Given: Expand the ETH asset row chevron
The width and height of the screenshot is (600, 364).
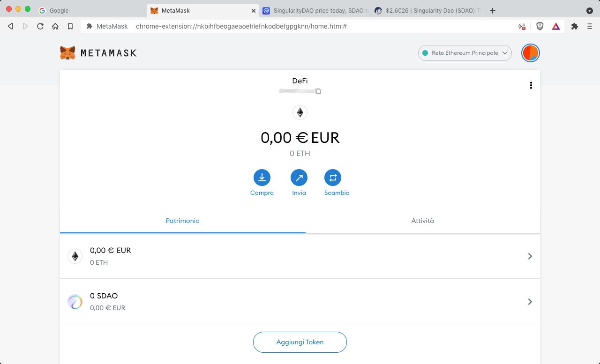Looking at the screenshot, I should [530, 256].
